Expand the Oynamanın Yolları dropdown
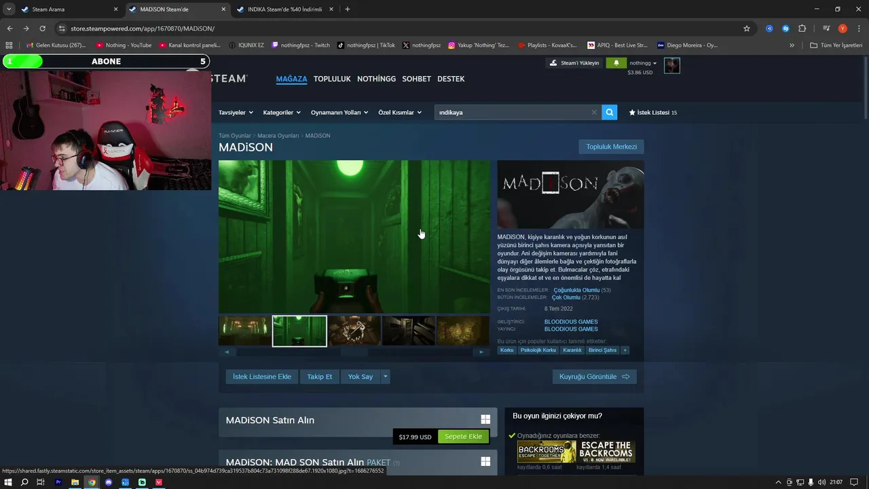 [x=339, y=113]
